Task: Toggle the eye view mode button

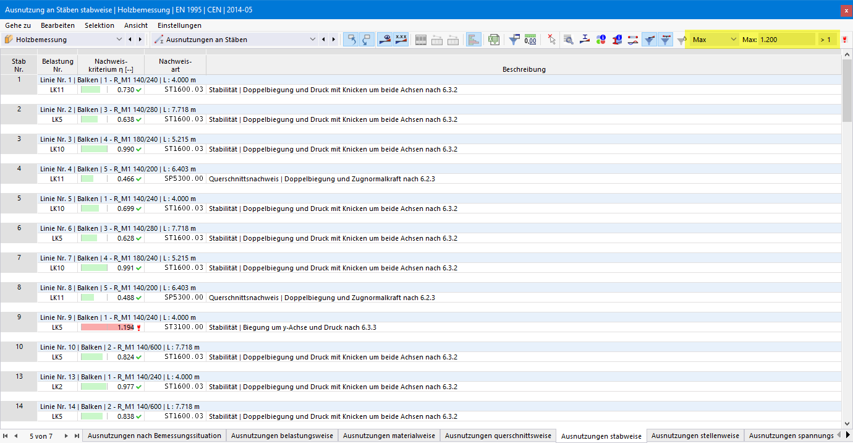Action: click(x=384, y=40)
